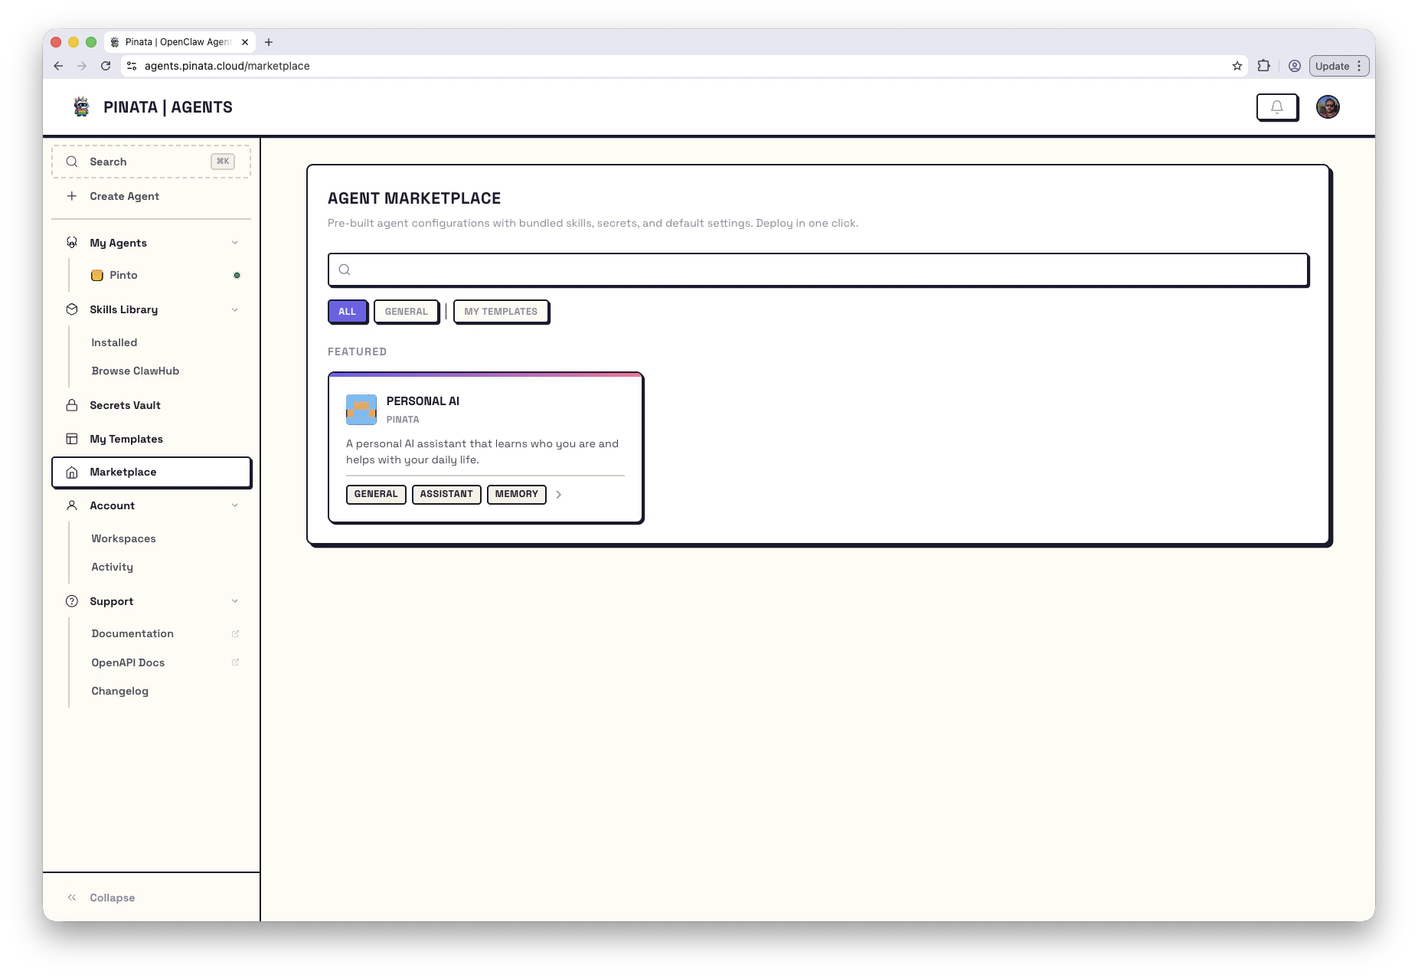Click the Skills Library cube icon

[72, 309]
